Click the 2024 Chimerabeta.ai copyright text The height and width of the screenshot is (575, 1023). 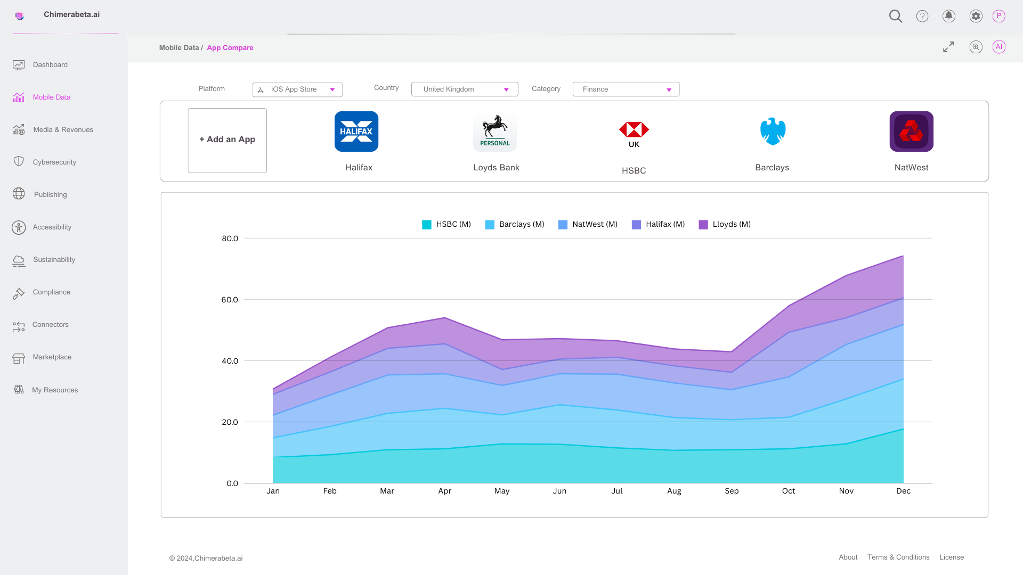tap(206, 558)
